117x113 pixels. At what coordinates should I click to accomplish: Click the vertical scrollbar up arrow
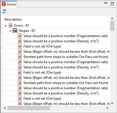click(112, 19)
